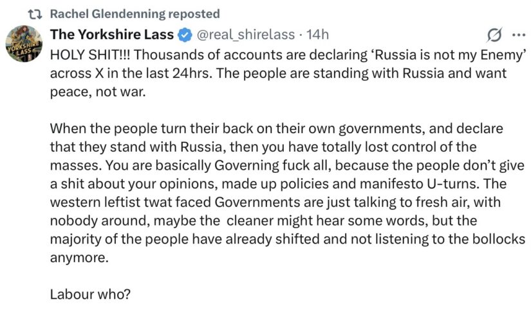The width and height of the screenshot is (531, 311).
Task: Click the line beginning 'western leftist twat faced'
Action: point(275,202)
